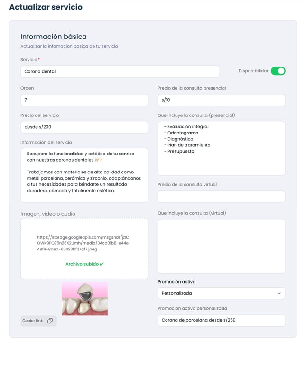Toggle the Disponibilidad switch off

(x=278, y=71)
